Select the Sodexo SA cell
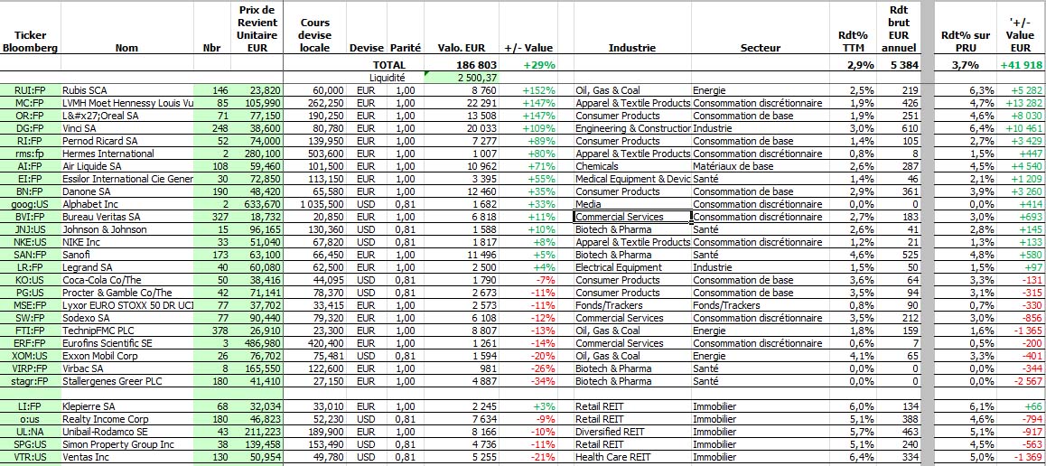The width and height of the screenshot is (1046, 466). pos(126,318)
